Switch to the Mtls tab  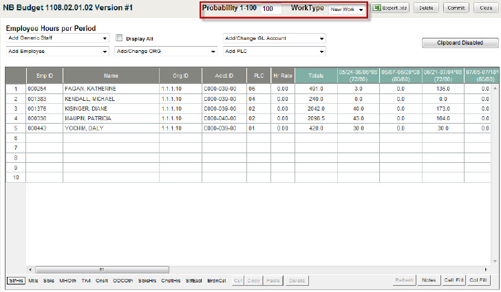click(33, 281)
